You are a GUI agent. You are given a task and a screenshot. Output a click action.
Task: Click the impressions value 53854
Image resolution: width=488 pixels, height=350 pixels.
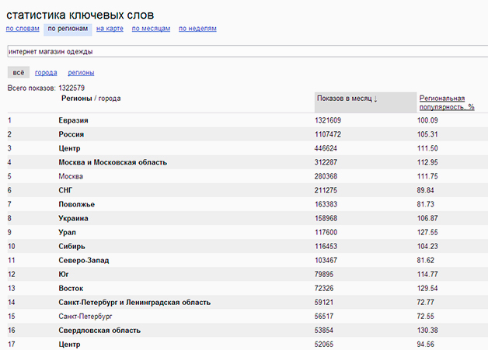point(324,330)
